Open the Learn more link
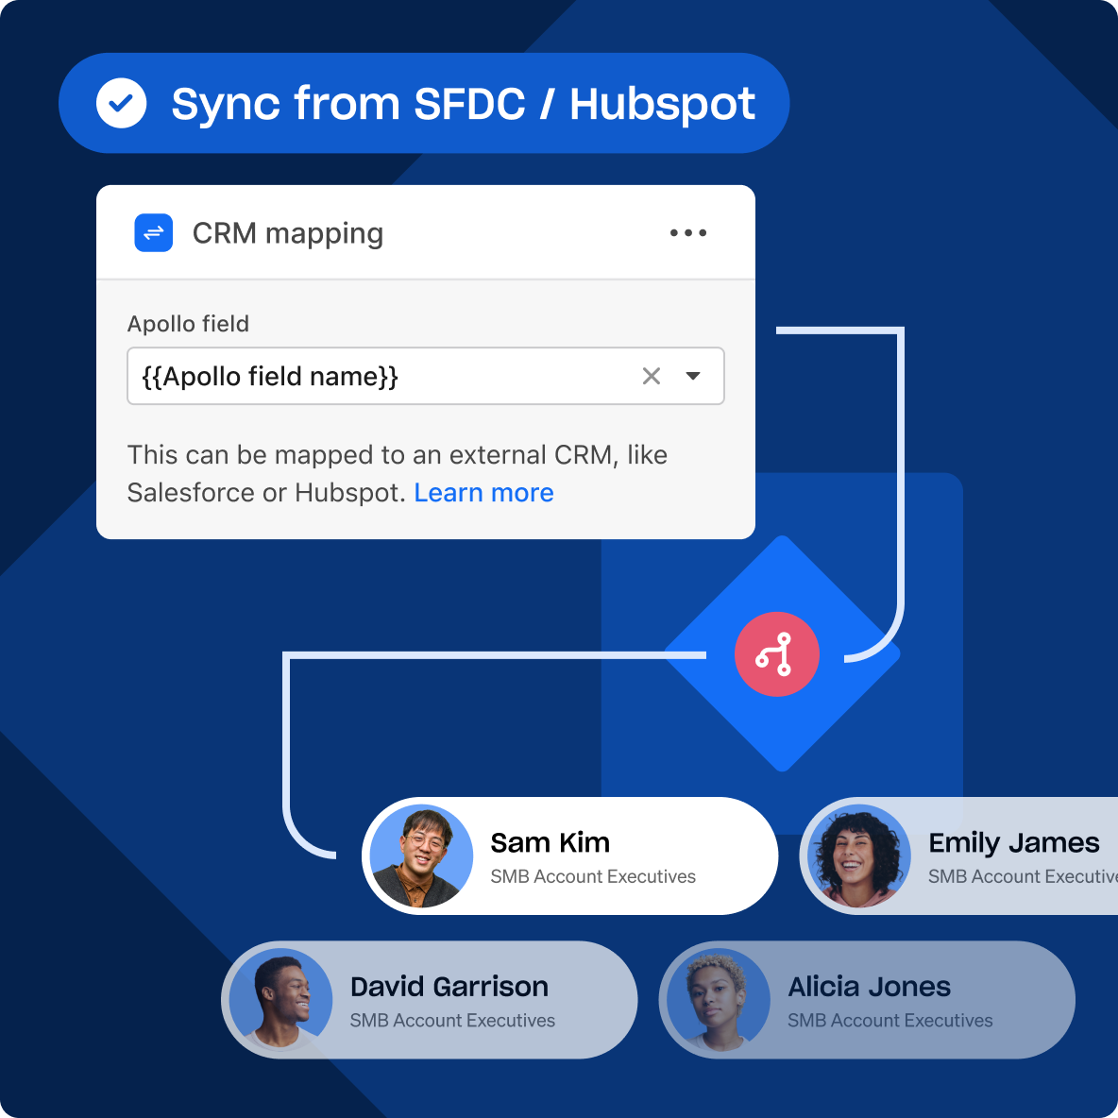The height and width of the screenshot is (1118, 1118). (x=483, y=493)
